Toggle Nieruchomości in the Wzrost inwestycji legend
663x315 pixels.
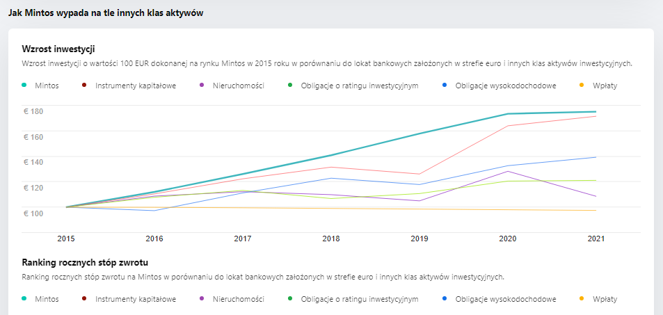(232, 86)
